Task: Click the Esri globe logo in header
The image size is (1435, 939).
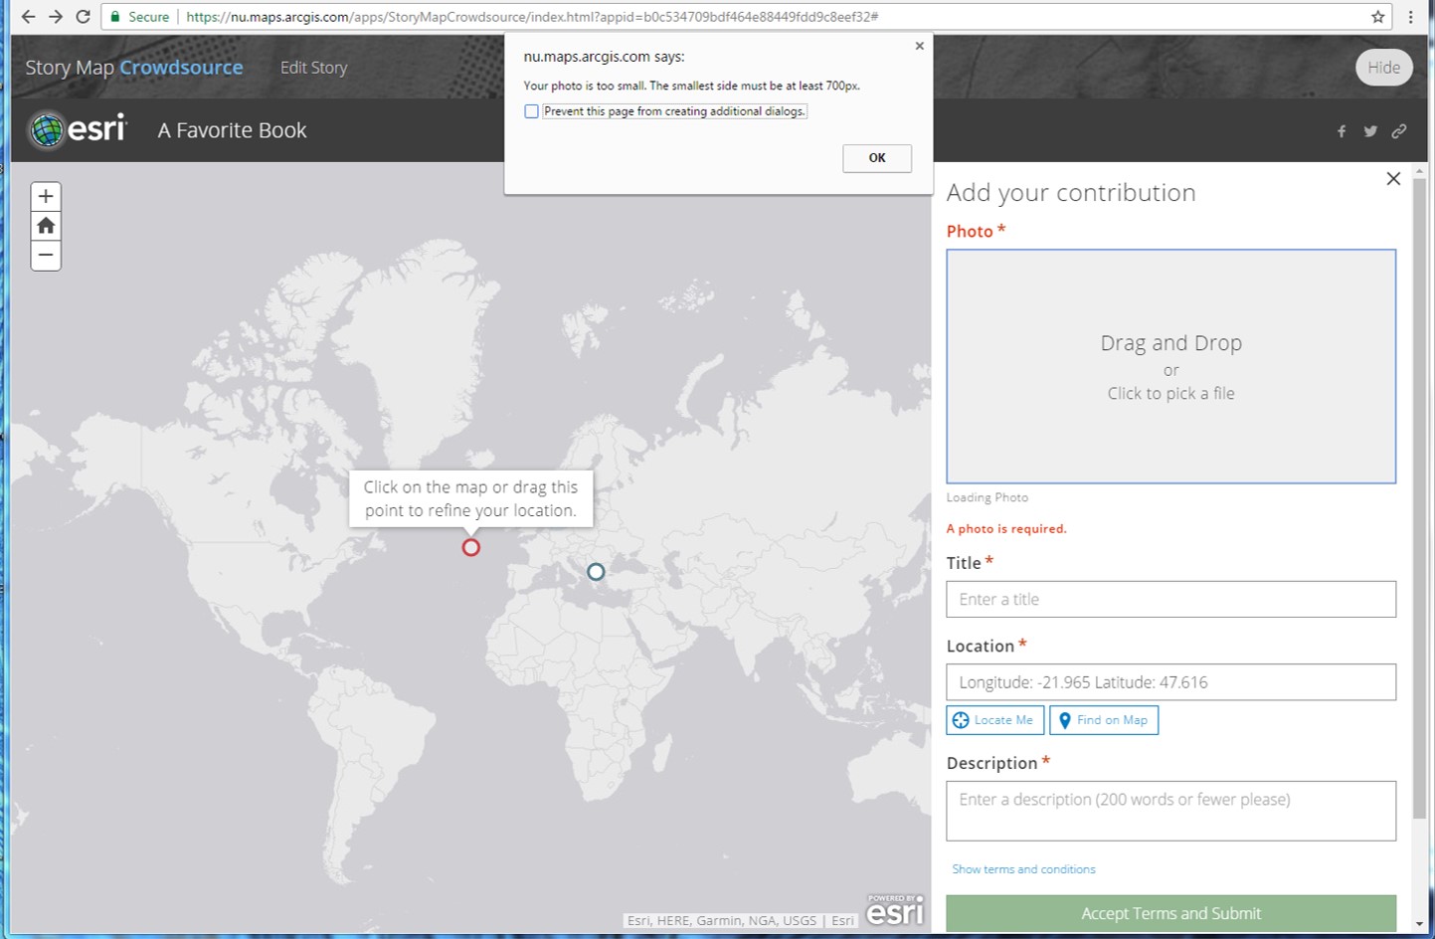Action: [78, 130]
